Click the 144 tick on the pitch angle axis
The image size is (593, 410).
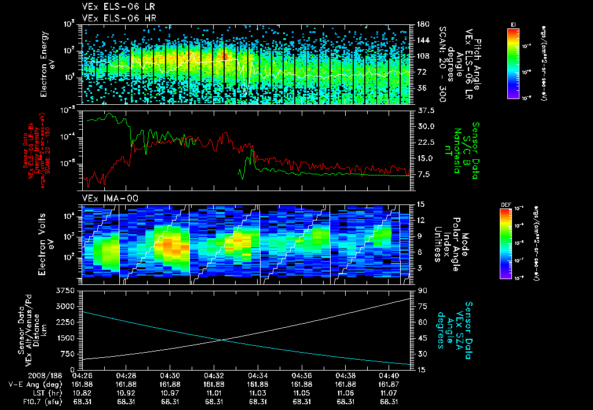point(423,40)
